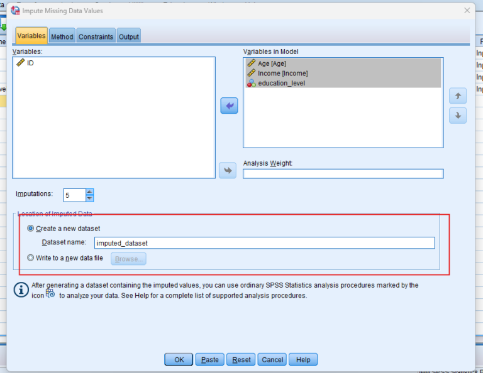Open the Constraints tab
483x373 pixels.
click(96, 36)
